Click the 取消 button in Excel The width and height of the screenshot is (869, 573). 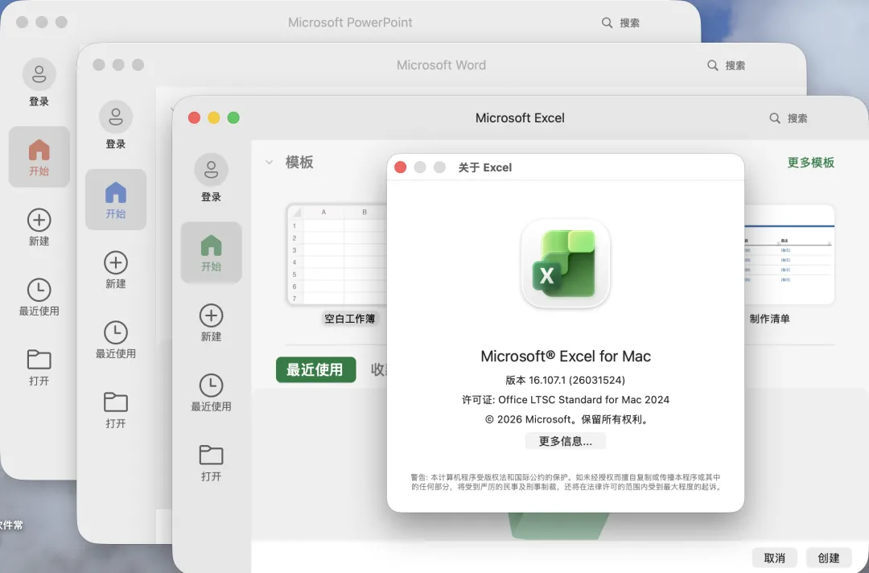tap(774, 558)
